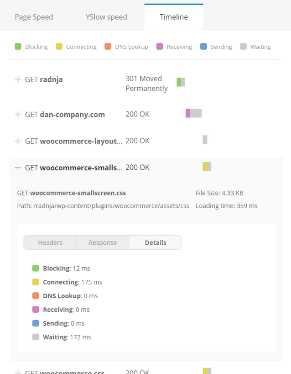Click the yellow Connecting legend swatch

click(x=59, y=47)
